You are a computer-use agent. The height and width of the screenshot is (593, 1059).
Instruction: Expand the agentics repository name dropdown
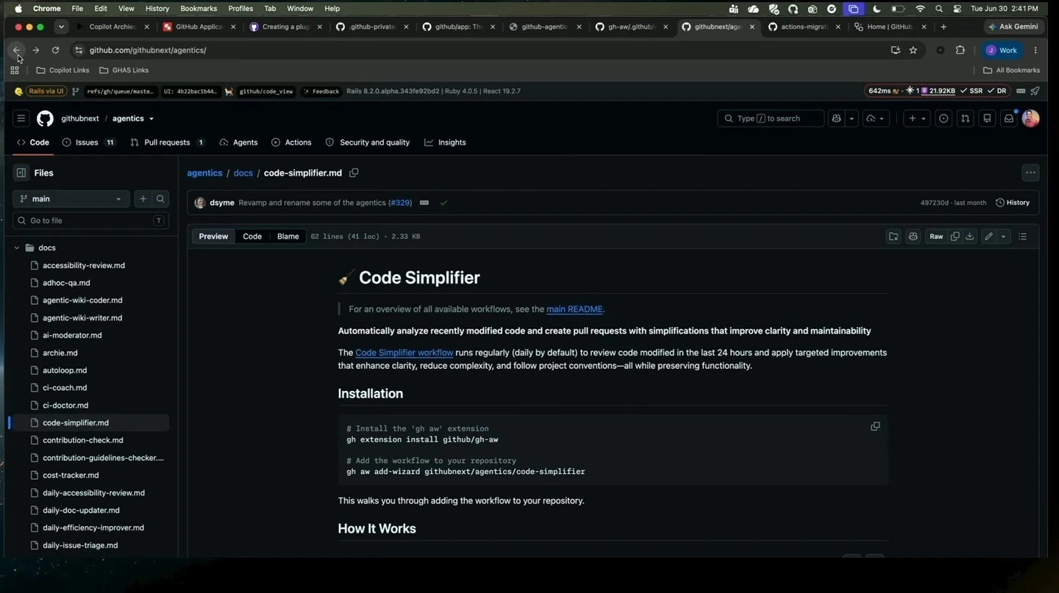click(151, 118)
